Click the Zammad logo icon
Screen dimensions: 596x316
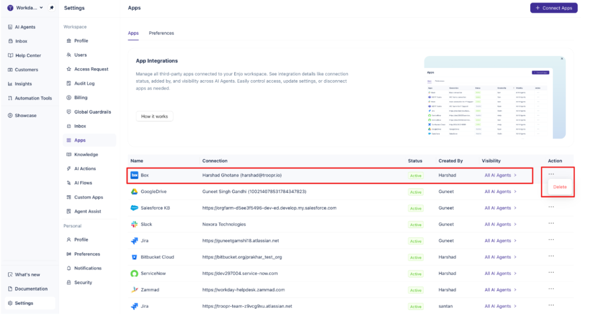pyautogui.click(x=134, y=290)
